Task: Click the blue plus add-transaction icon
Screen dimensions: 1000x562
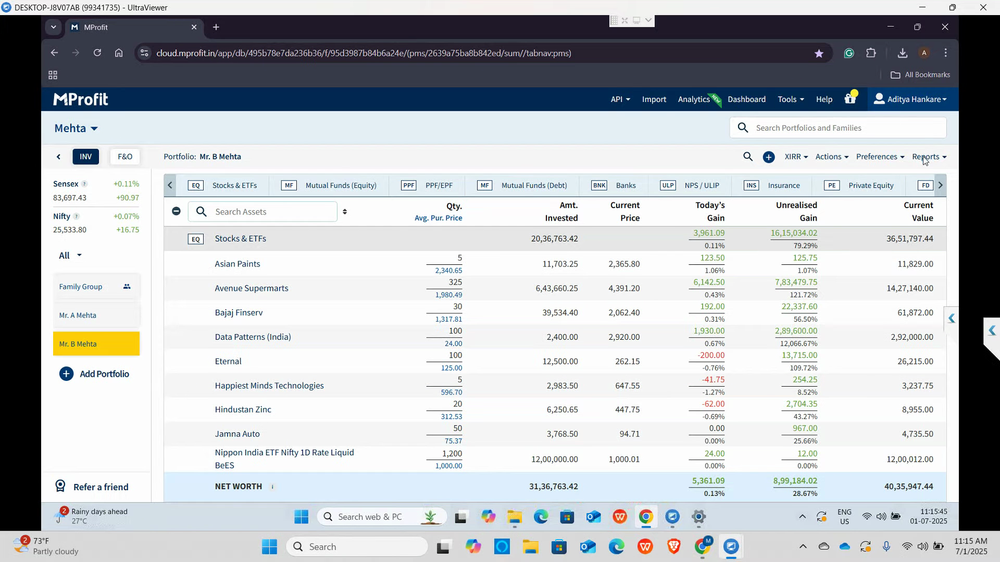Action: coord(769,157)
